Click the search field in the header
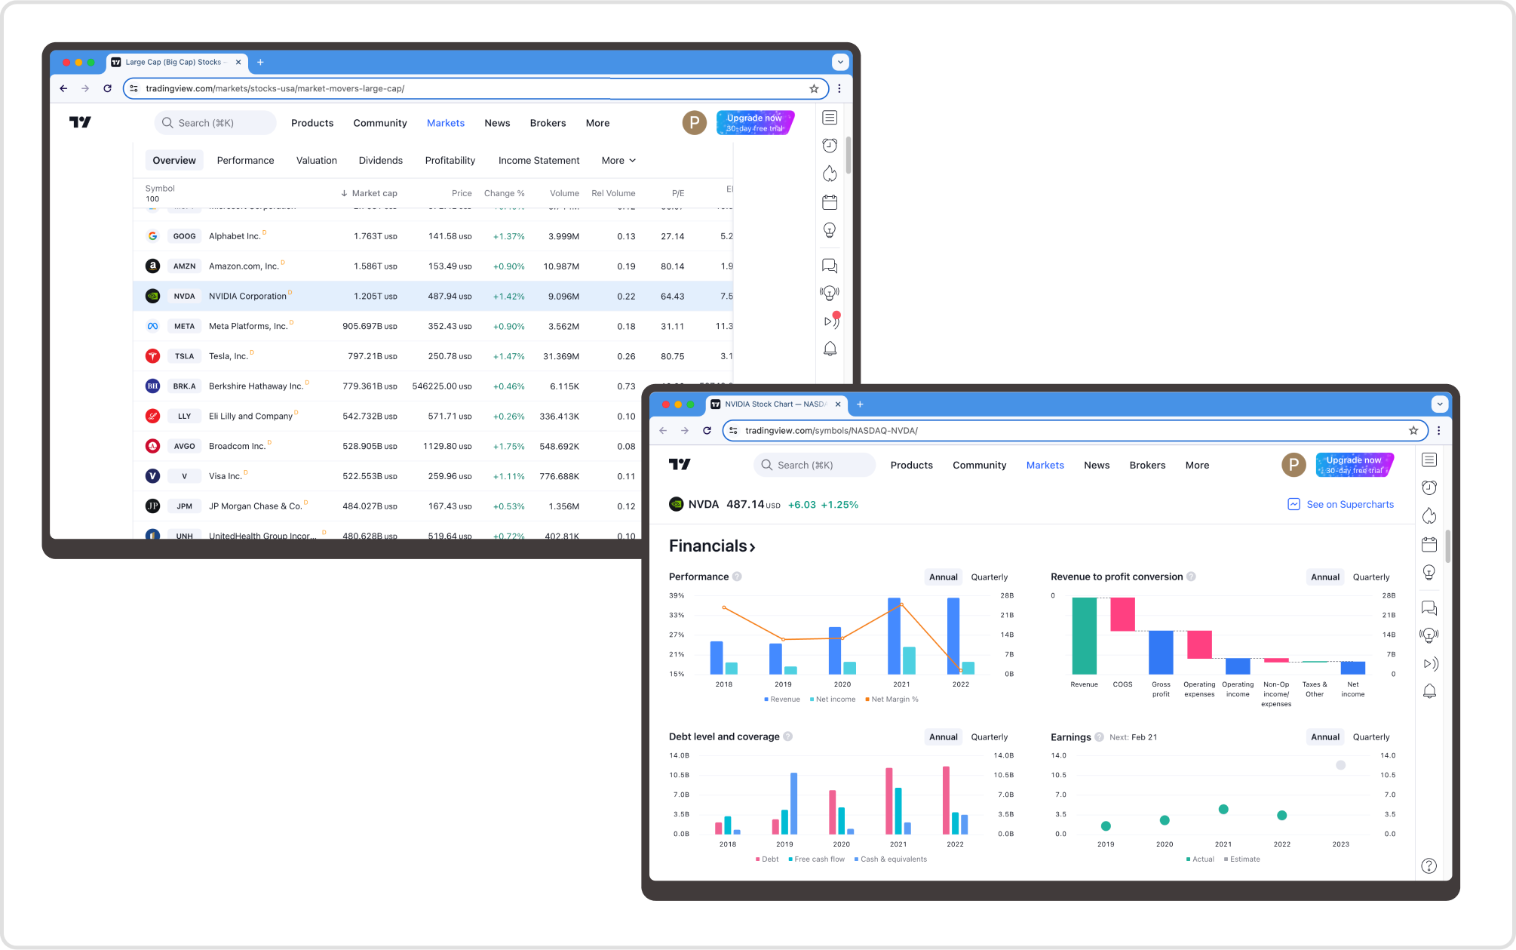 (x=814, y=465)
